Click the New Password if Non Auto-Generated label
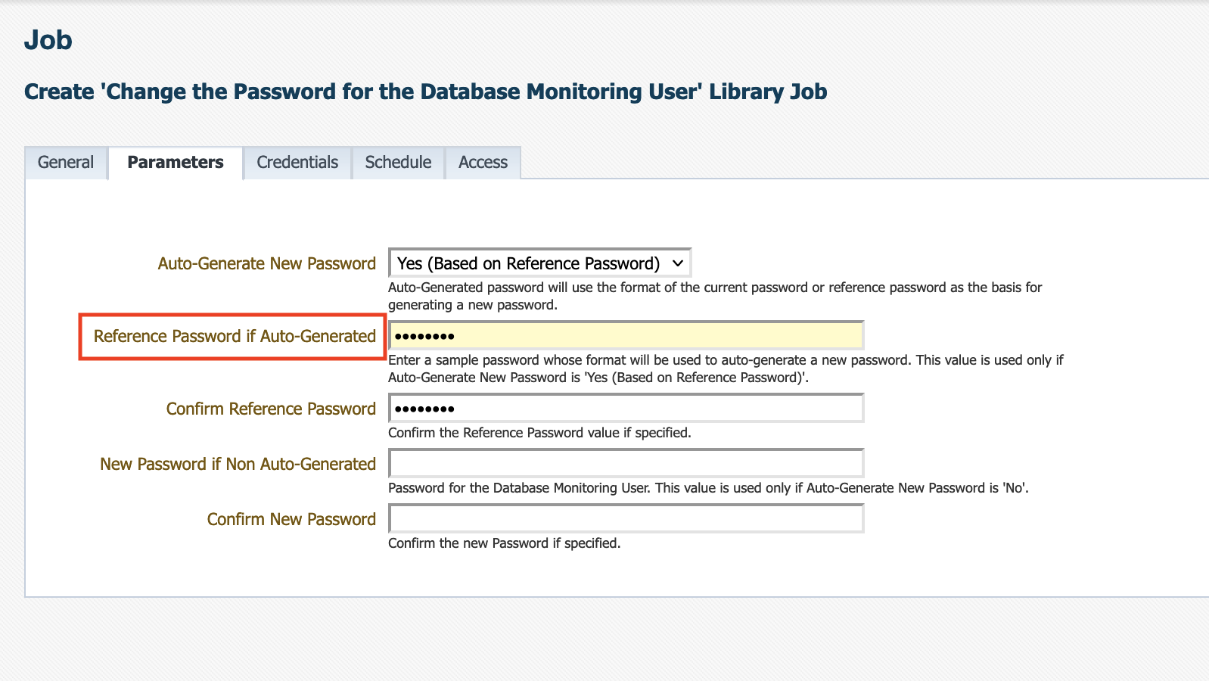This screenshot has height=681, width=1209. tap(238, 464)
